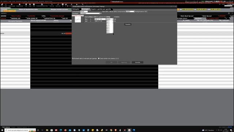This screenshot has width=234, height=132.
Task: Switch to the Strategia tab
Action: pyautogui.click(x=85, y=9)
